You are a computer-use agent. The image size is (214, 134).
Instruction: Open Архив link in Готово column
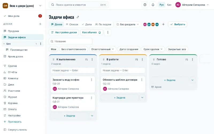156,87
